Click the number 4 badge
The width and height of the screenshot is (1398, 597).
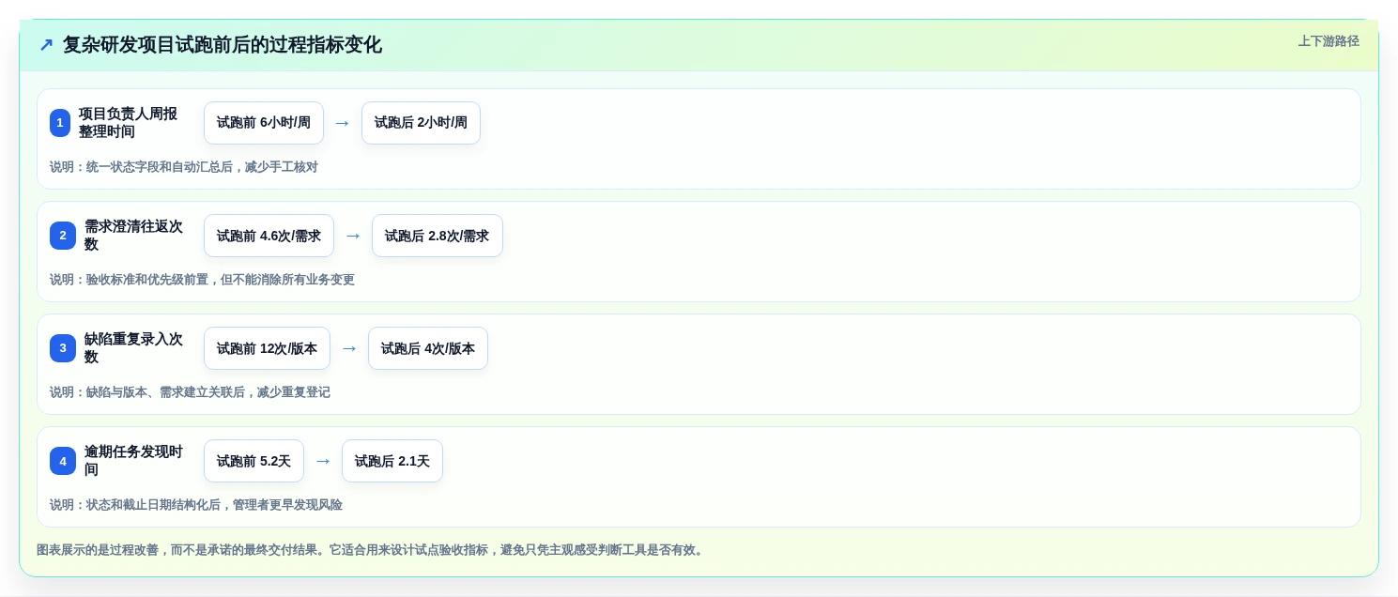(x=63, y=461)
